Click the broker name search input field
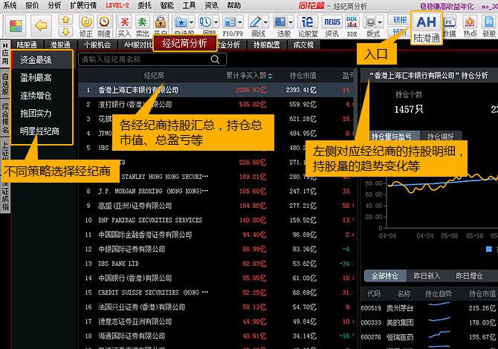The width and height of the screenshot is (498, 349). click(141, 59)
